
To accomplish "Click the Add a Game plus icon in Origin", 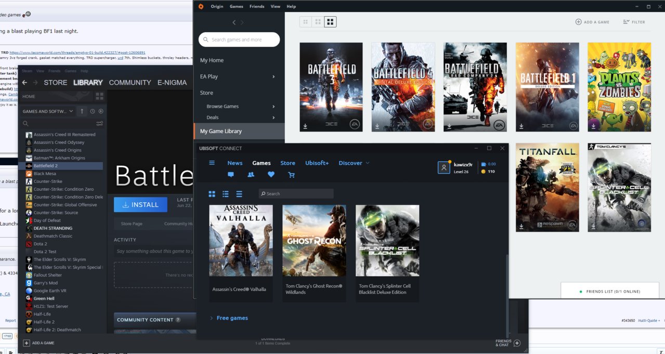I will [x=578, y=22].
